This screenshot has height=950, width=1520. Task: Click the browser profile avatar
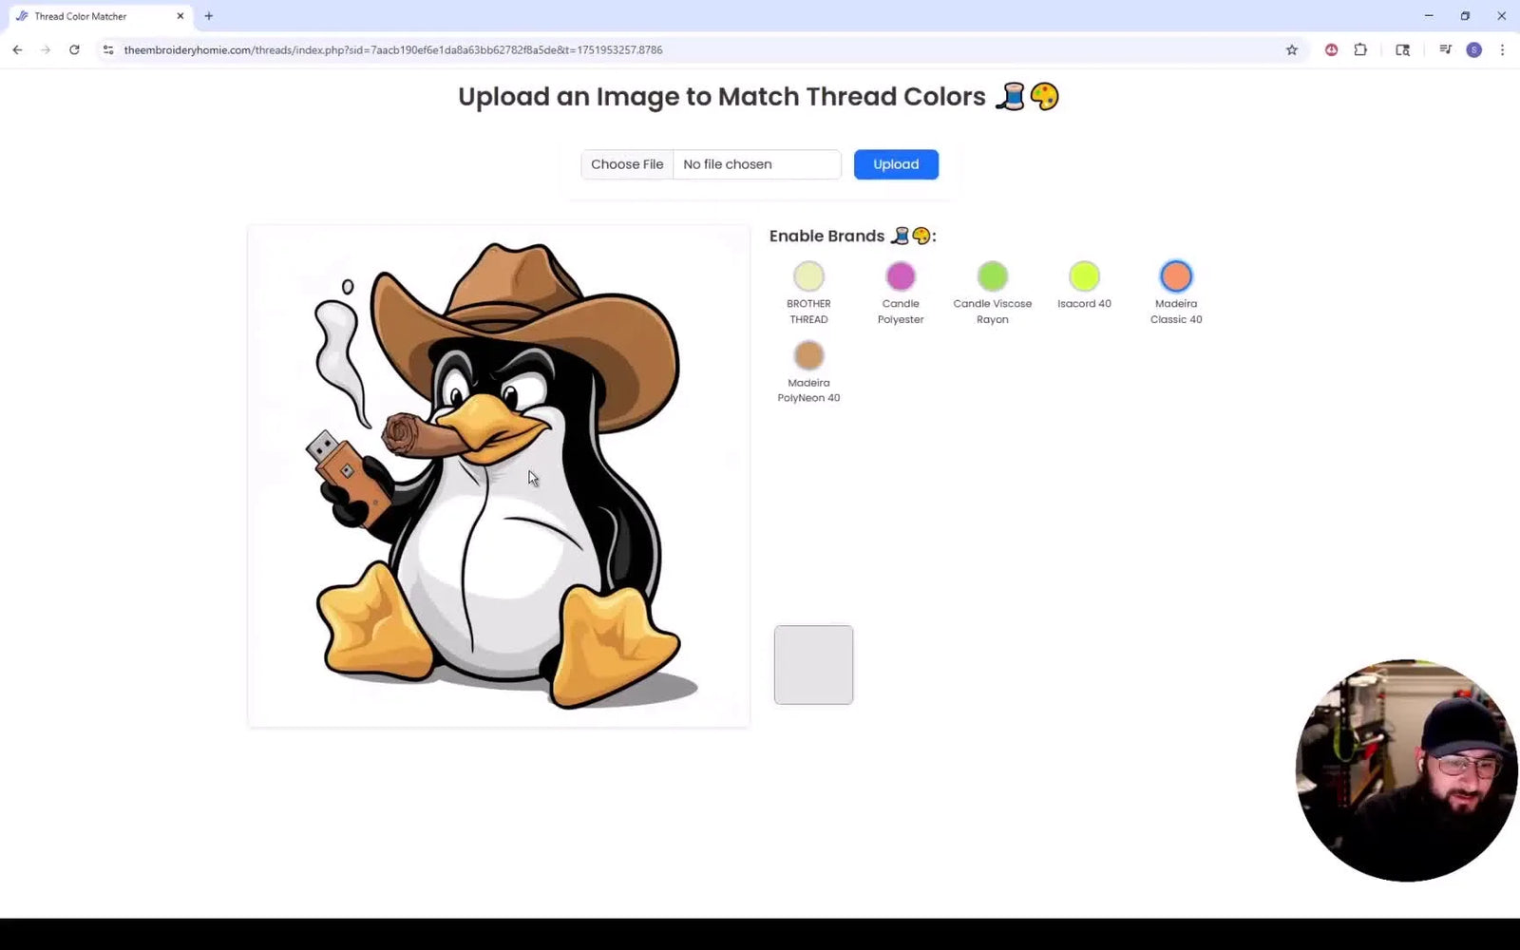tap(1474, 49)
